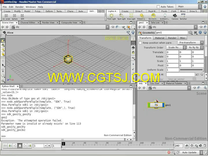Add an Area Light from the shelf
The width and height of the screenshot is (208, 156).
(x=131, y=17)
